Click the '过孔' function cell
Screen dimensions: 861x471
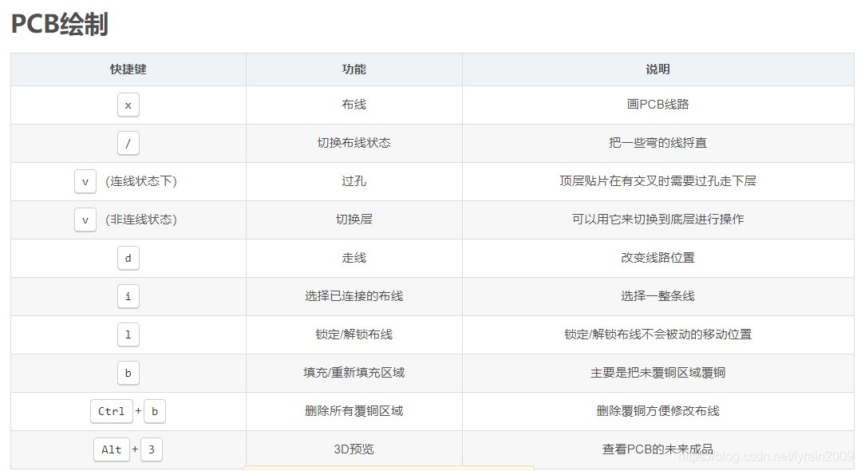pyautogui.click(x=353, y=181)
